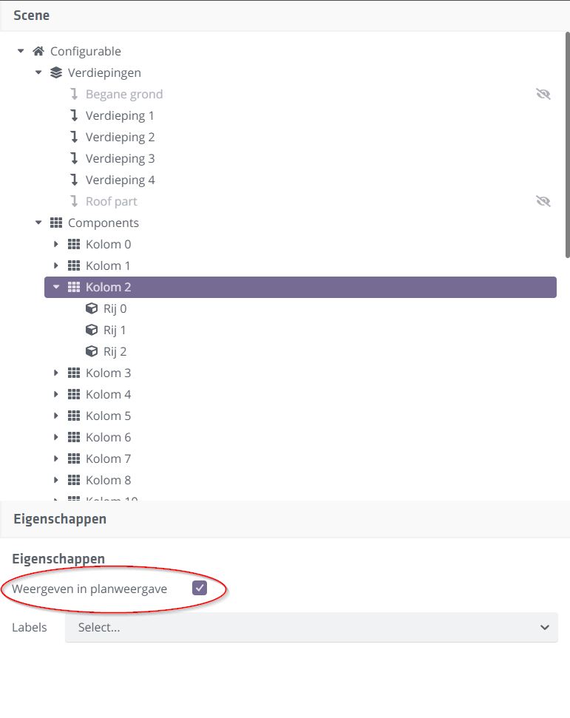Click the Scene panel header
Viewport: 570px width, 718px height.
point(32,15)
